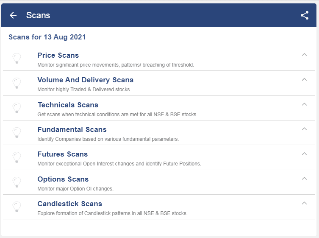Click the lightbulb icon beside Technicals Scans
The image size is (319, 238).
pos(17,108)
